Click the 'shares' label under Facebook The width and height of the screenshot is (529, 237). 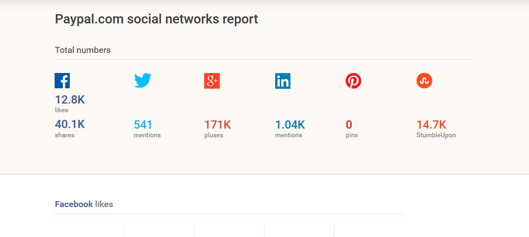click(x=64, y=135)
